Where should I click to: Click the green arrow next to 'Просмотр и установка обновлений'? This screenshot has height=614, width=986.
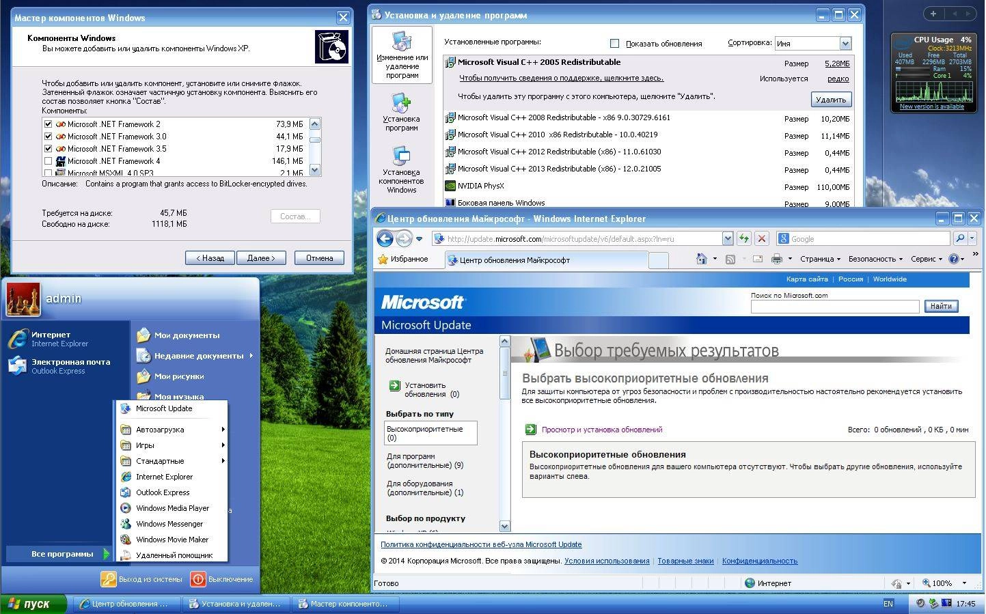530,429
